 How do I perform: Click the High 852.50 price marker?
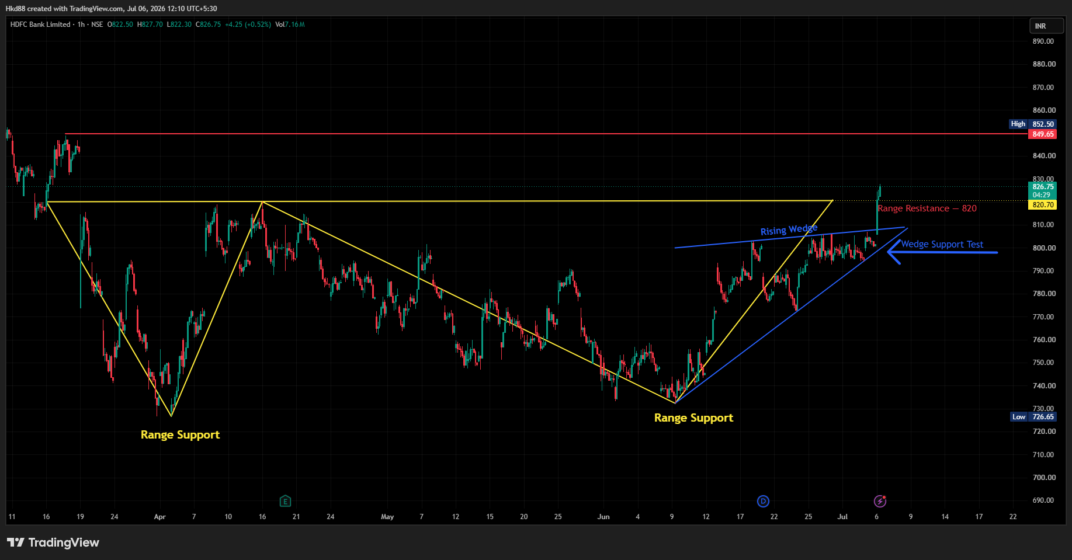(1033, 124)
